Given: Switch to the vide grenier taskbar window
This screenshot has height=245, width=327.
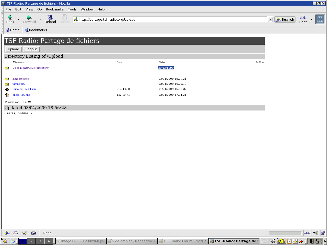Looking at the screenshot, I should (x=132, y=241).
